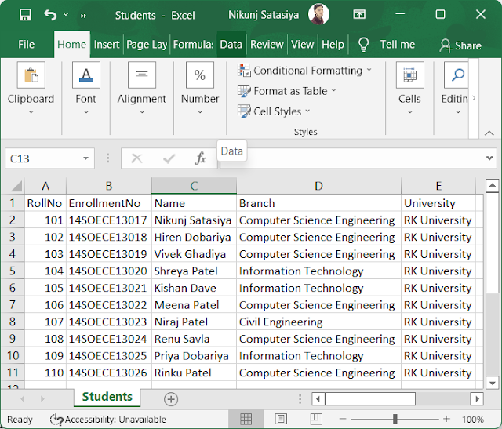Click horizontal scrollbar left arrow
502x429 pixels.
318,399
